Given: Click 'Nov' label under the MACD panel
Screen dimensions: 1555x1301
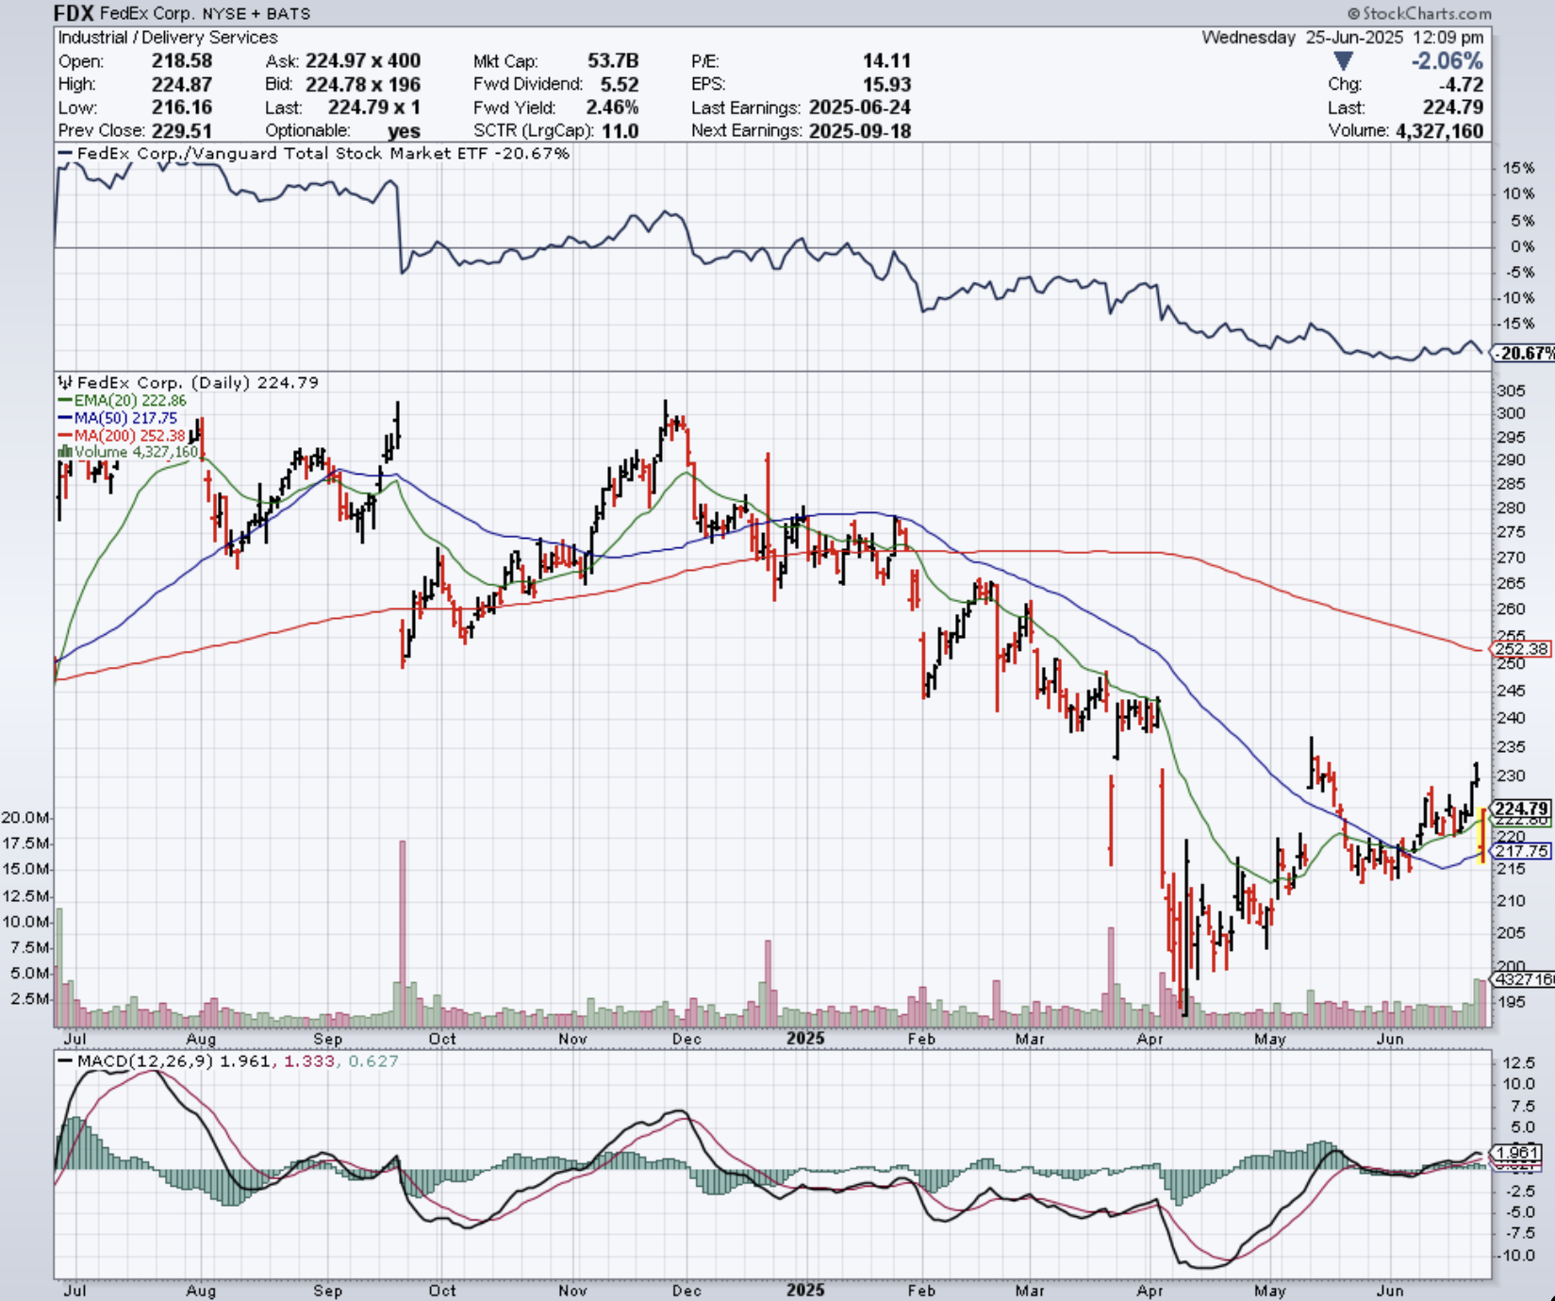Looking at the screenshot, I should [x=572, y=1290].
